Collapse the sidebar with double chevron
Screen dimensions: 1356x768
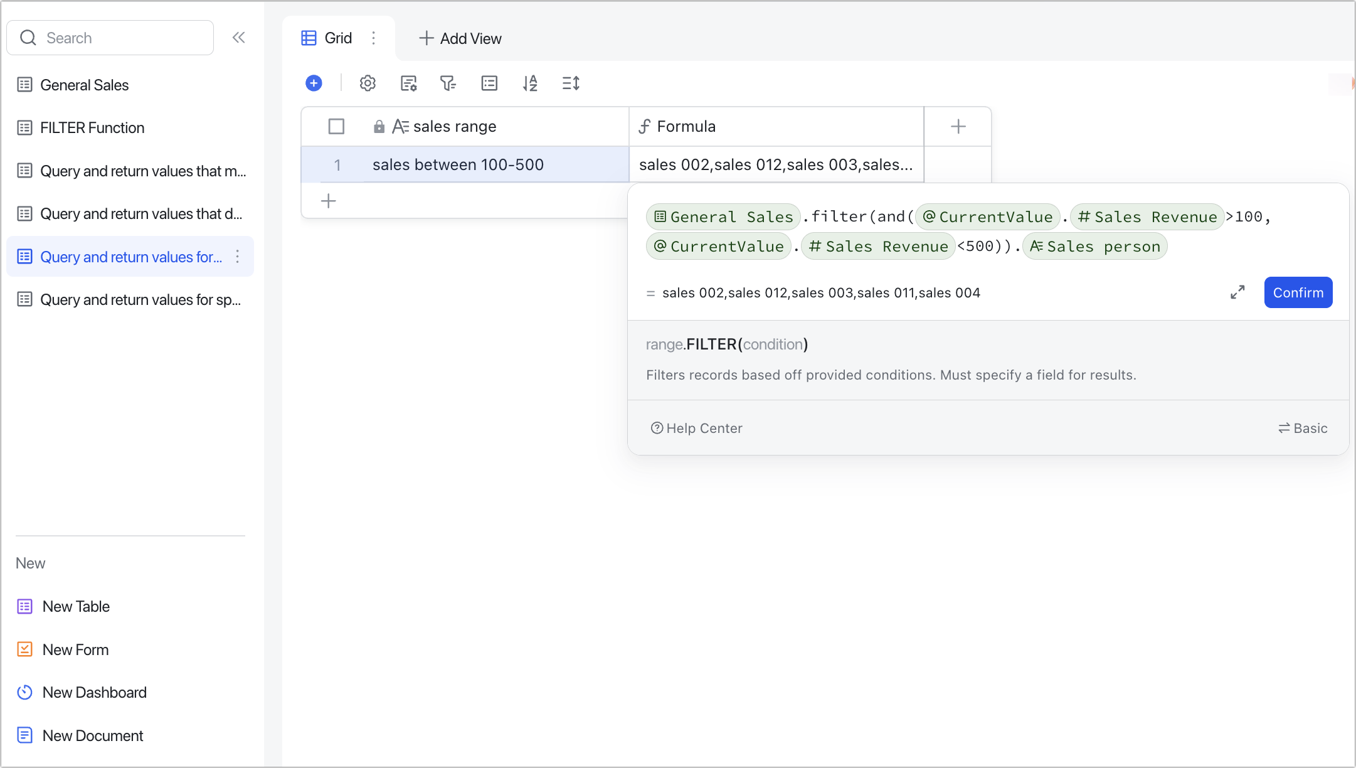tap(238, 38)
